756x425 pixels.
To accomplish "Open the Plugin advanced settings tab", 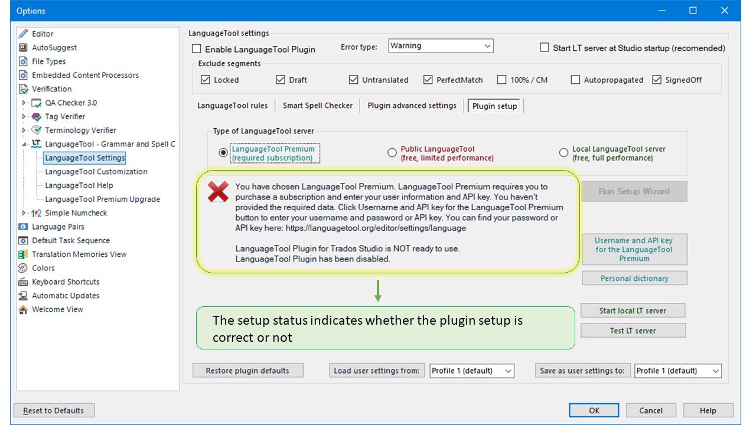I will 412,106.
